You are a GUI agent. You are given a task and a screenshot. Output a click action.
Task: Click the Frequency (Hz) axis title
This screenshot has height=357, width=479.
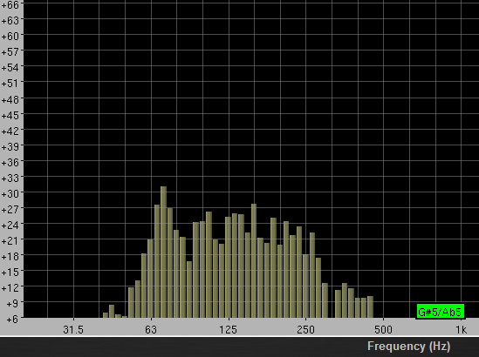point(408,347)
